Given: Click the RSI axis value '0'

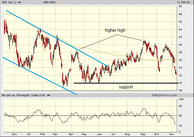Looking at the screenshot, I should (x=180, y=132).
